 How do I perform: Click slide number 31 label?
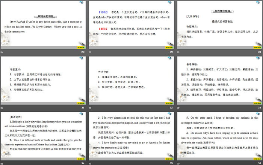point(83,107)
